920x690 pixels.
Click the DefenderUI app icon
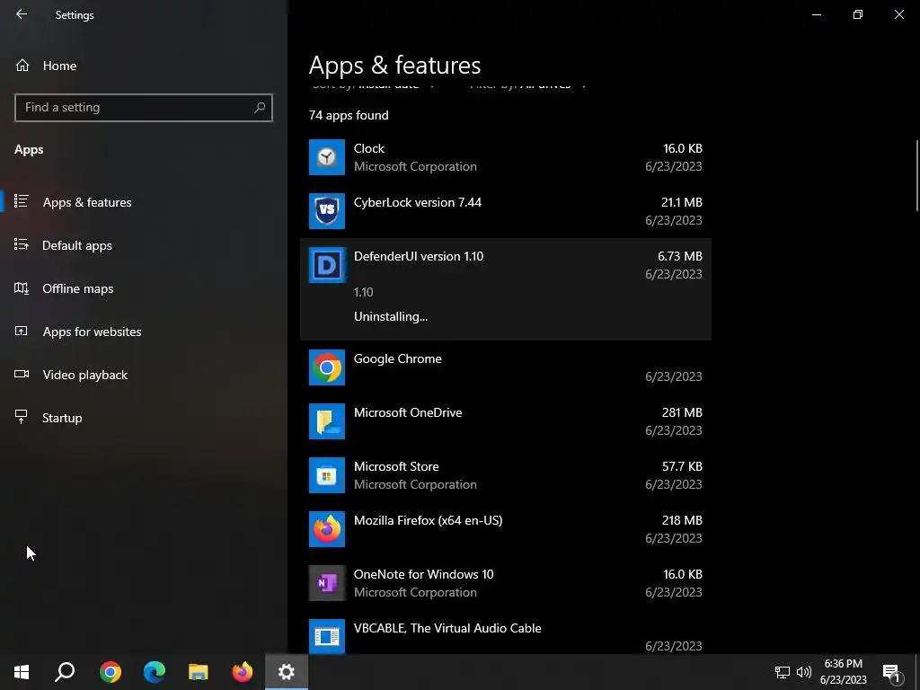327,265
